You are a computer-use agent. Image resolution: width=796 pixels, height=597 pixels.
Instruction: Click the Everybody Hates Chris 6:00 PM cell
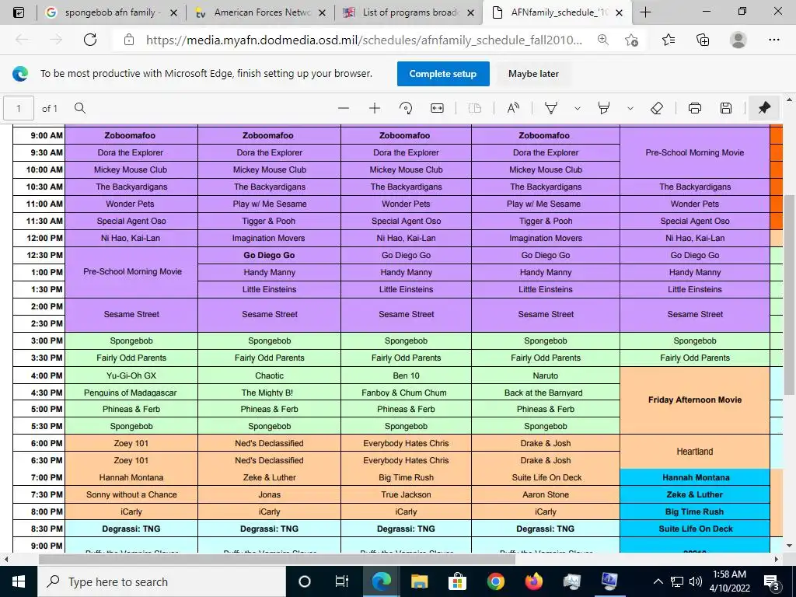(x=406, y=443)
